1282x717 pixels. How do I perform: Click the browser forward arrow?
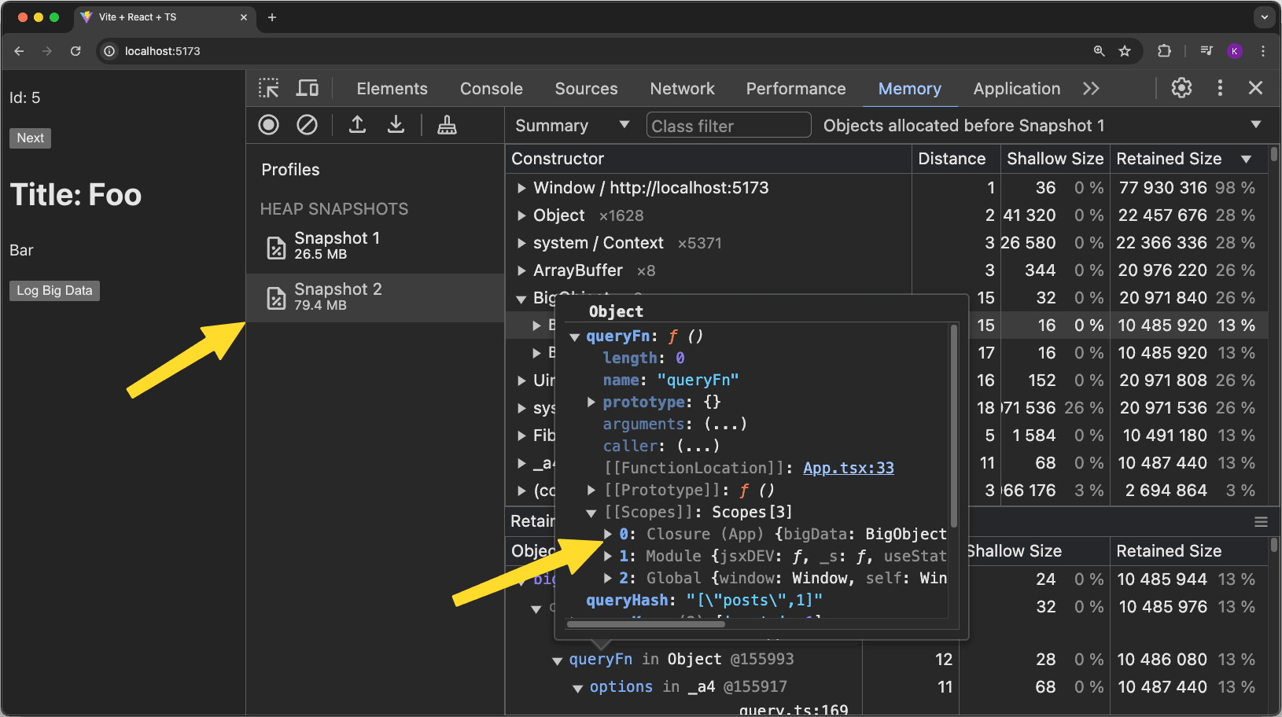click(47, 51)
